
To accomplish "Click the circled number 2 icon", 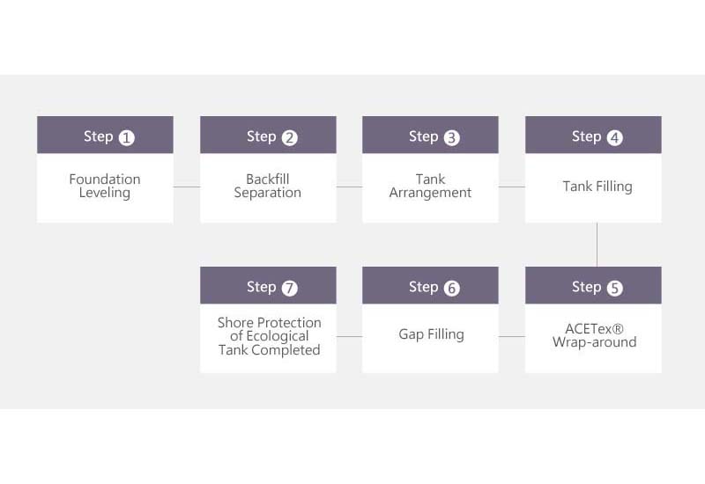I will click(290, 137).
